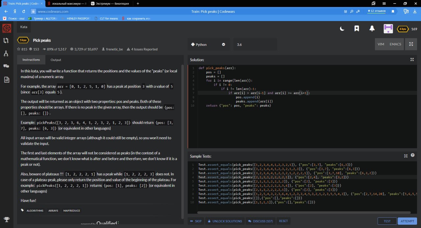421x228 pixels.
Task: Toggle dark mode with the moon icon
Action: point(342,29)
